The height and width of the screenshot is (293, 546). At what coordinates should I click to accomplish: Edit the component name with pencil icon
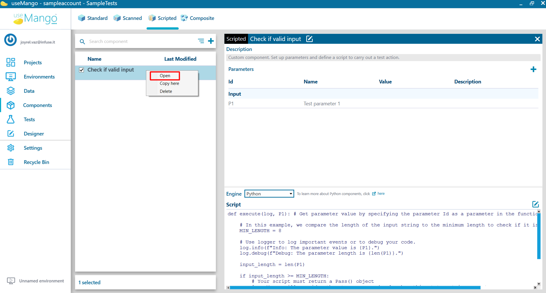coord(309,39)
